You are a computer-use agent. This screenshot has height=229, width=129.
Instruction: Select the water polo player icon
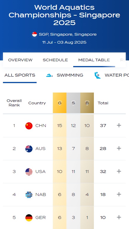[x=97, y=75]
